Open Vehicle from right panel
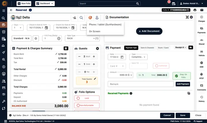The width and height of the screenshot is (207, 123). click(202, 53)
